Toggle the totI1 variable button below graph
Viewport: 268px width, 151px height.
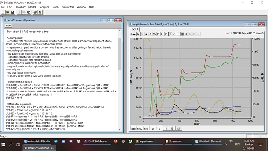pos(133,128)
